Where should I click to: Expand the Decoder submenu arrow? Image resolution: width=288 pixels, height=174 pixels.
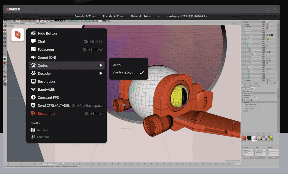coord(101,73)
